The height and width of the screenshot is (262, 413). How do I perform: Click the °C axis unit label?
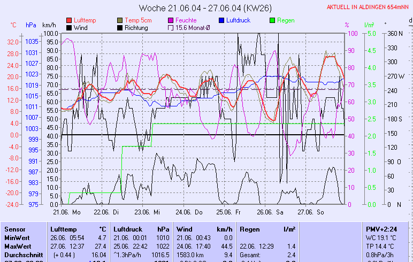13,25
